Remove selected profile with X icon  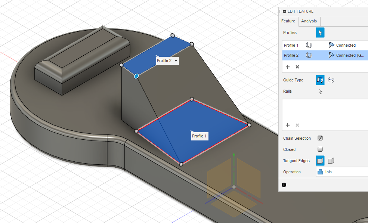297,67
